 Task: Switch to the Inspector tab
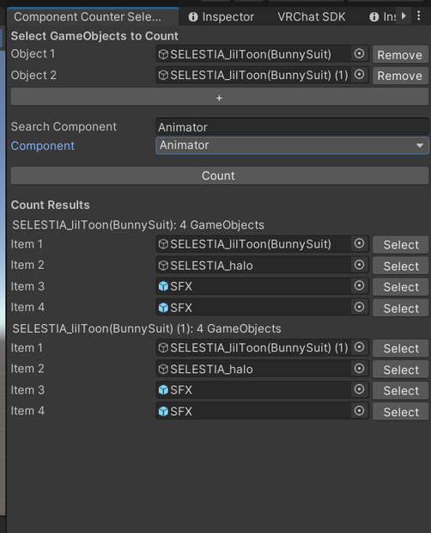[222, 16]
